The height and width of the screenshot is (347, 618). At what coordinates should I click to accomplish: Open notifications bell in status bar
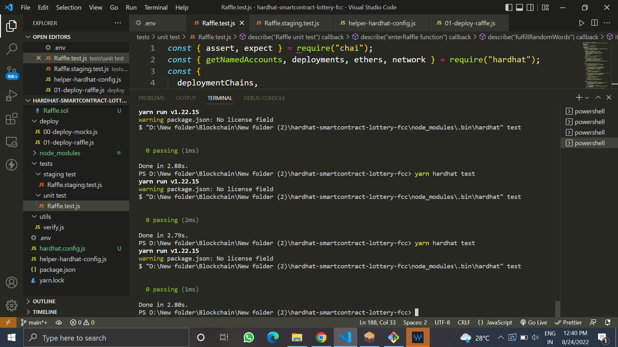click(x=607, y=322)
